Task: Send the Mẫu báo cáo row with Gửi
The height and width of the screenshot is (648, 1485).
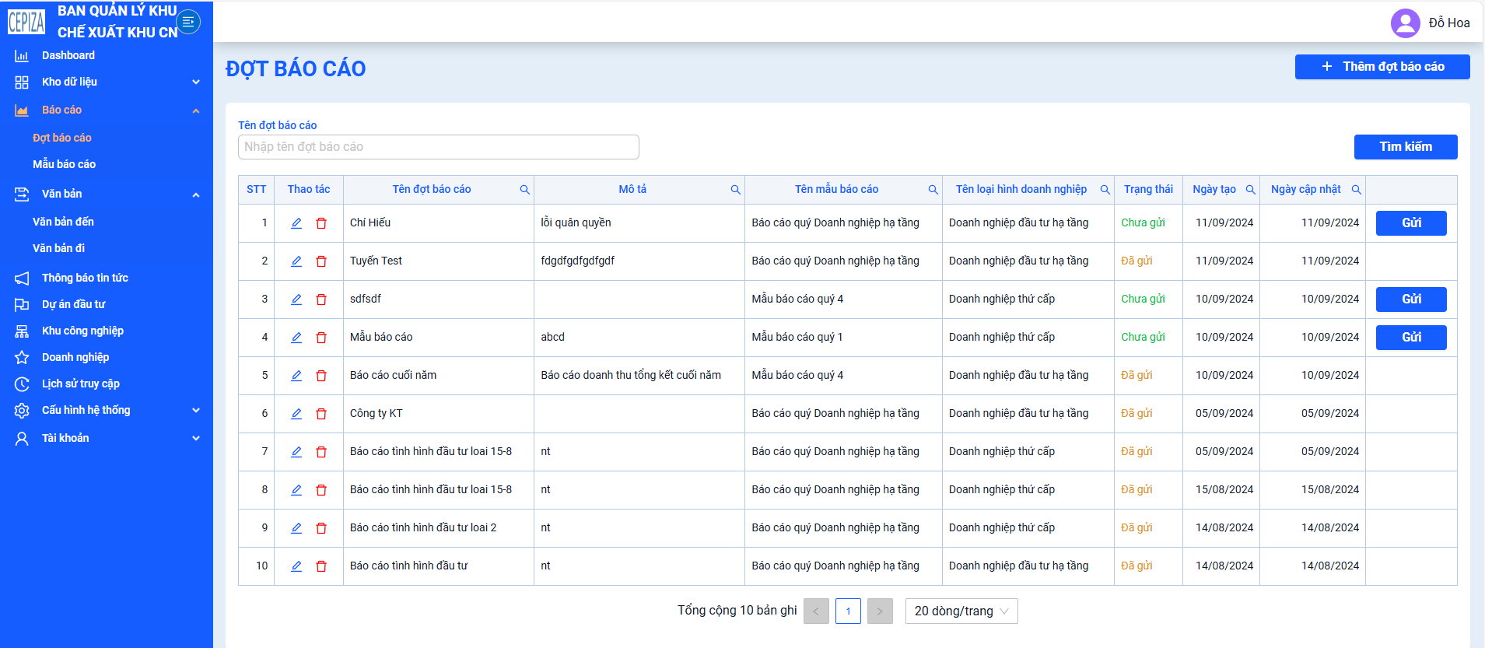Action: tap(1411, 338)
